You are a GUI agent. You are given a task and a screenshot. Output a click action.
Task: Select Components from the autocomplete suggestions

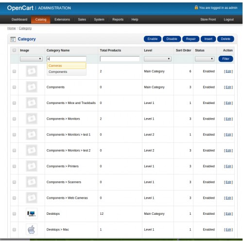click(x=67, y=72)
